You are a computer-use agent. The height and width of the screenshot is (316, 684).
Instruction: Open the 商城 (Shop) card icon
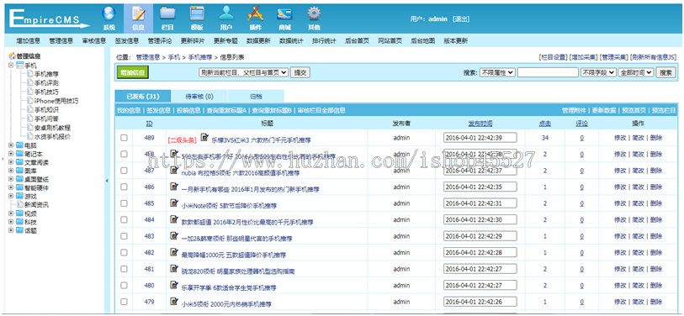284,14
